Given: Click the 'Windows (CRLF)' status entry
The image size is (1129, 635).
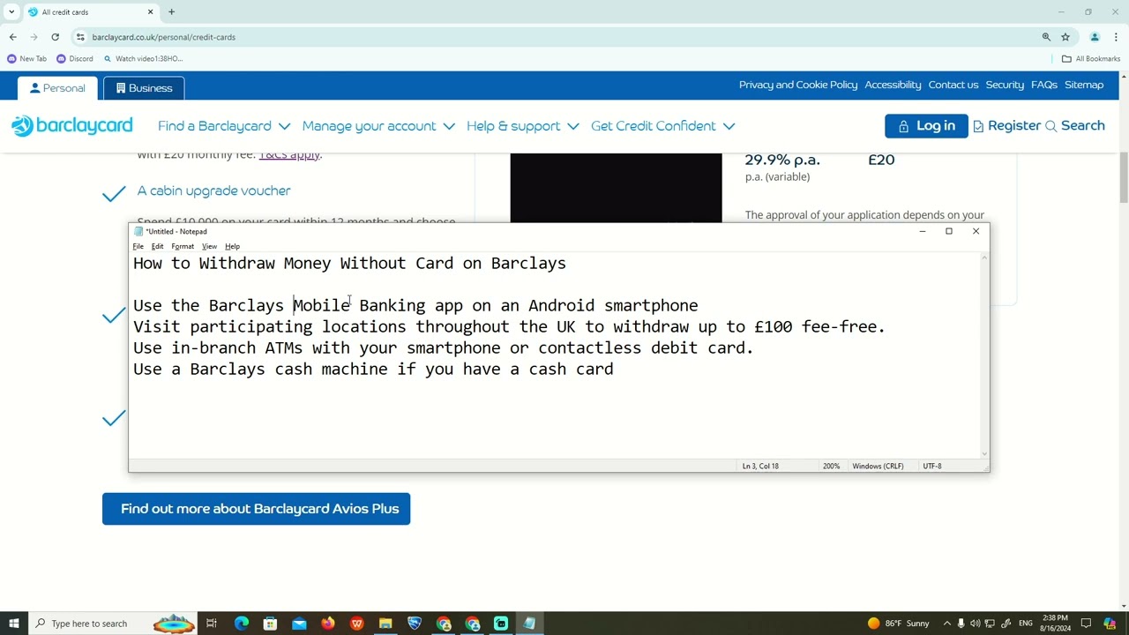Looking at the screenshot, I should [x=878, y=466].
